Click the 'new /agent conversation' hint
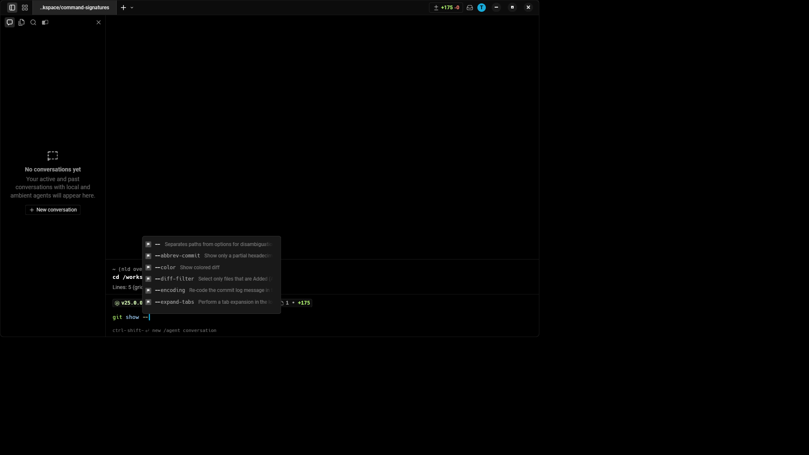This screenshot has height=455, width=809. [184, 331]
